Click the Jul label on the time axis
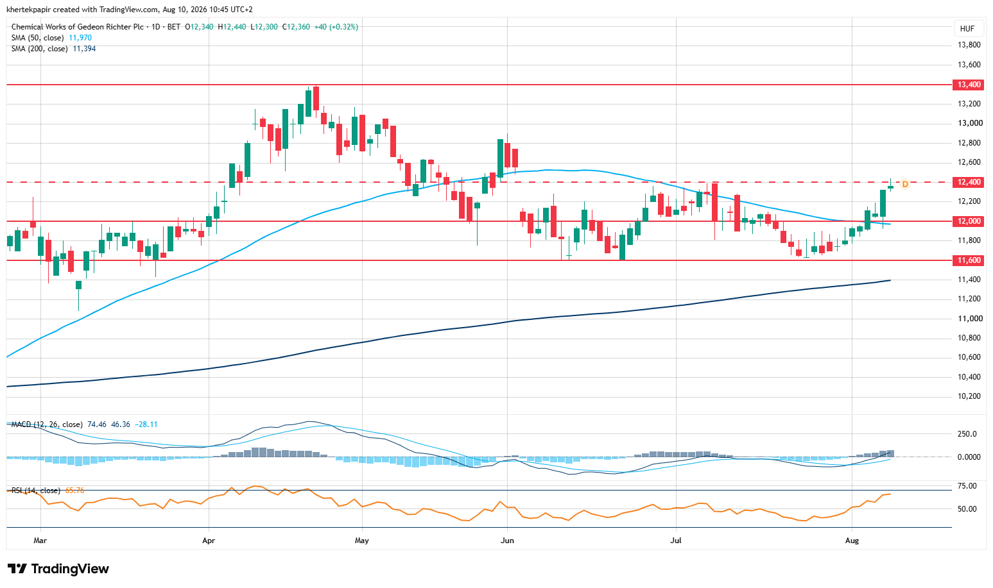The width and height of the screenshot is (993, 588). 676,541
